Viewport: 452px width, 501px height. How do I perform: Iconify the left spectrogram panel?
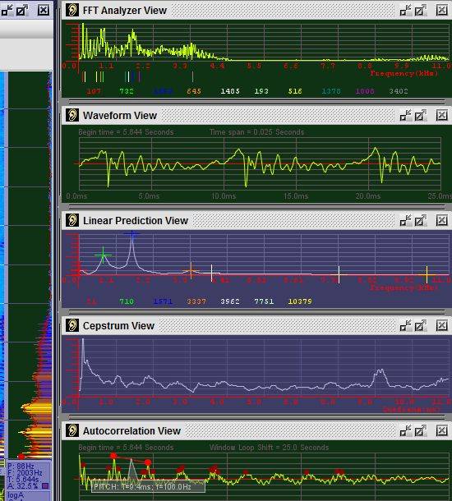[x=7, y=10]
